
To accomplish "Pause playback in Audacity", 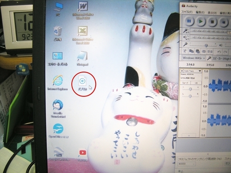I will tap(189, 21).
